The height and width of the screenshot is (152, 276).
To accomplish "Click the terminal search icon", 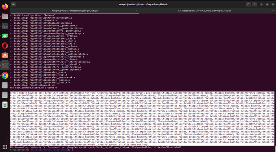I will (248, 4).
